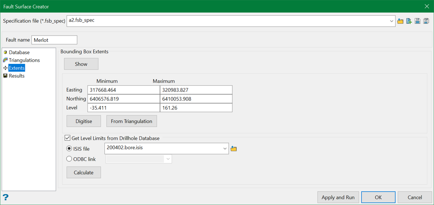Open help with the question mark icon
This screenshot has height=205, width=434.
pos(5,197)
